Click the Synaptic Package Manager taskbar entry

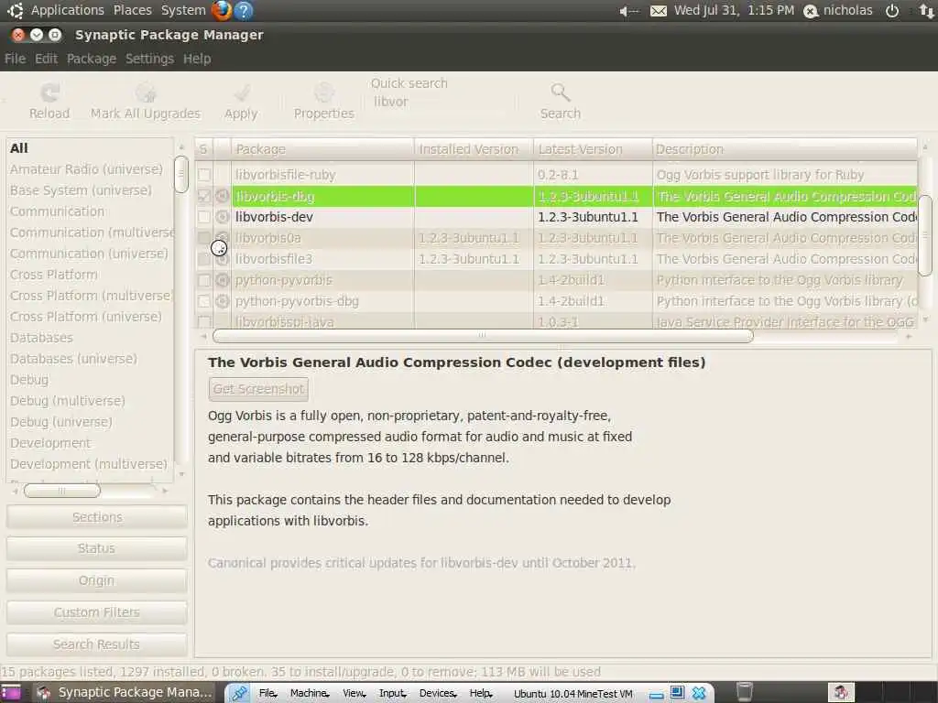[125, 692]
